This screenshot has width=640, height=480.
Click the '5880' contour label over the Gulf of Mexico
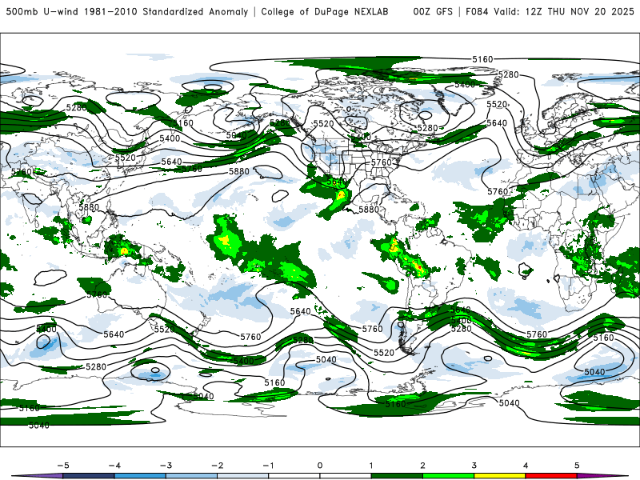coord(369,210)
